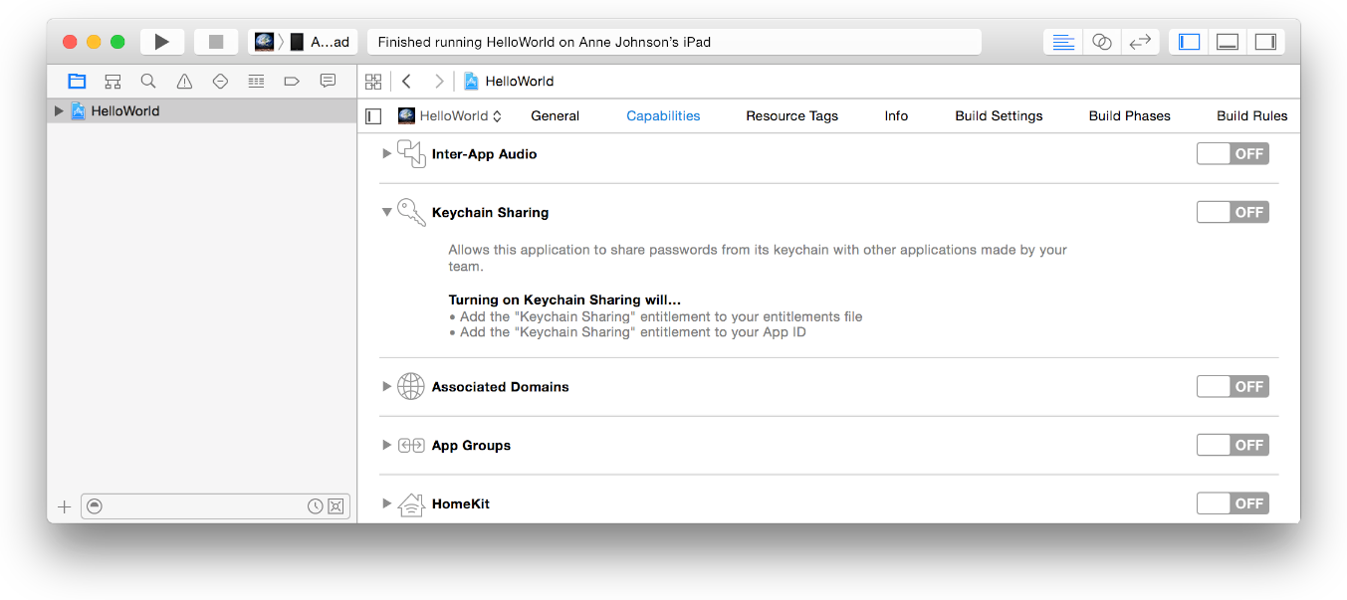Turn on Keychain Sharing switch
This screenshot has height=600, width=1347.
pos(1233,212)
